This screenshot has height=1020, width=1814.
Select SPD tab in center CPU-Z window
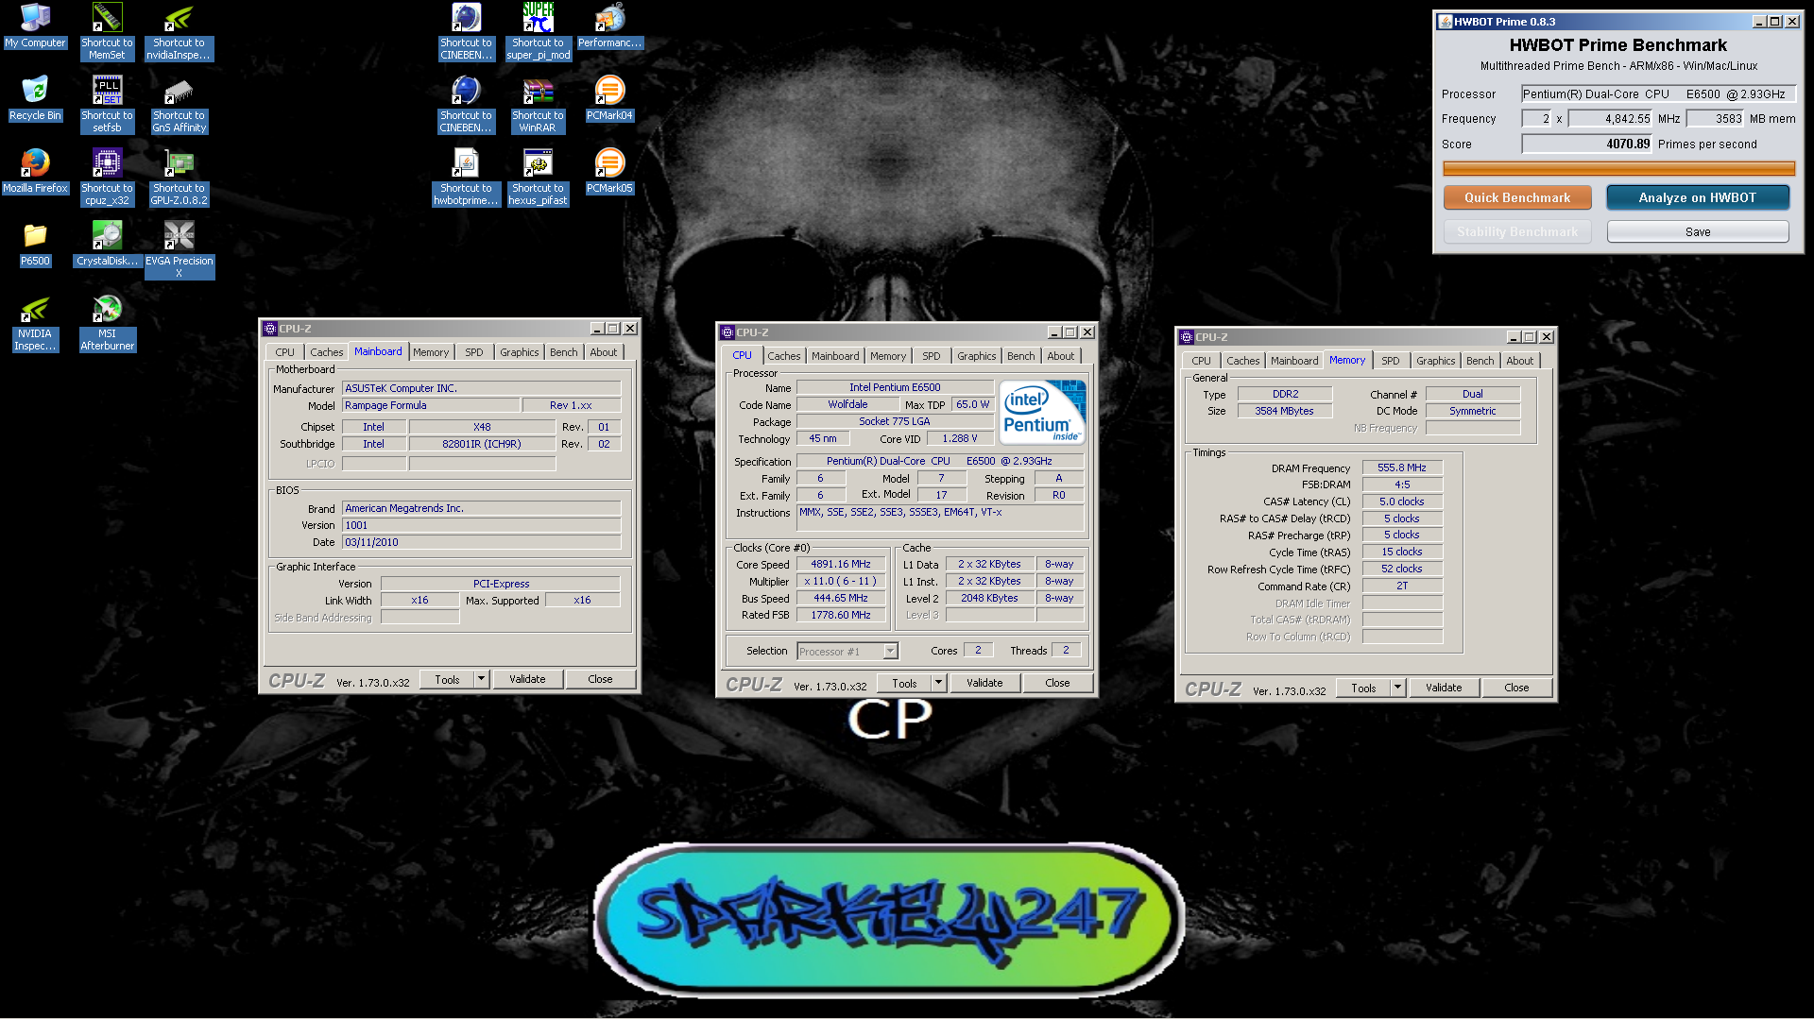click(x=932, y=356)
